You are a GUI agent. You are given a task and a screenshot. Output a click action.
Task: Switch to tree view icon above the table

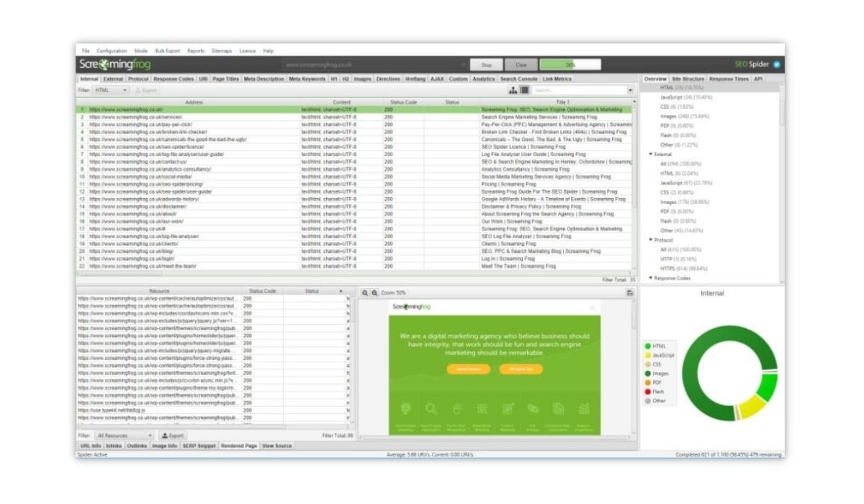513,90
